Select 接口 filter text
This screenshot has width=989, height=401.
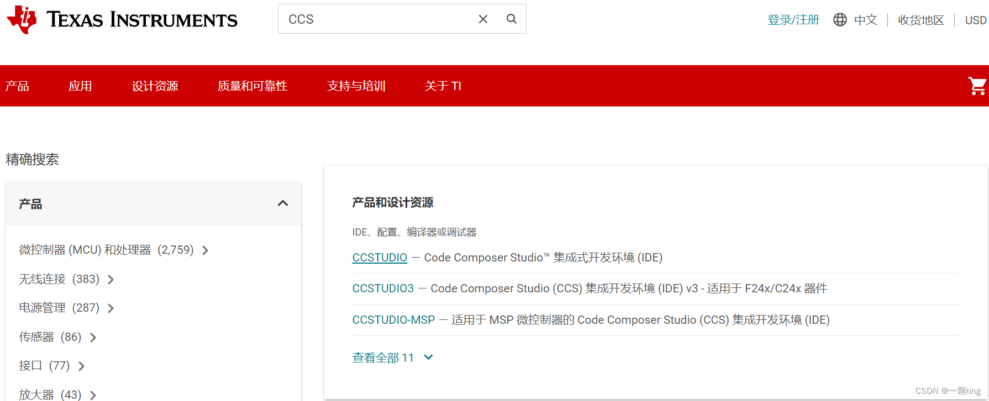click(x=30, y=366)
